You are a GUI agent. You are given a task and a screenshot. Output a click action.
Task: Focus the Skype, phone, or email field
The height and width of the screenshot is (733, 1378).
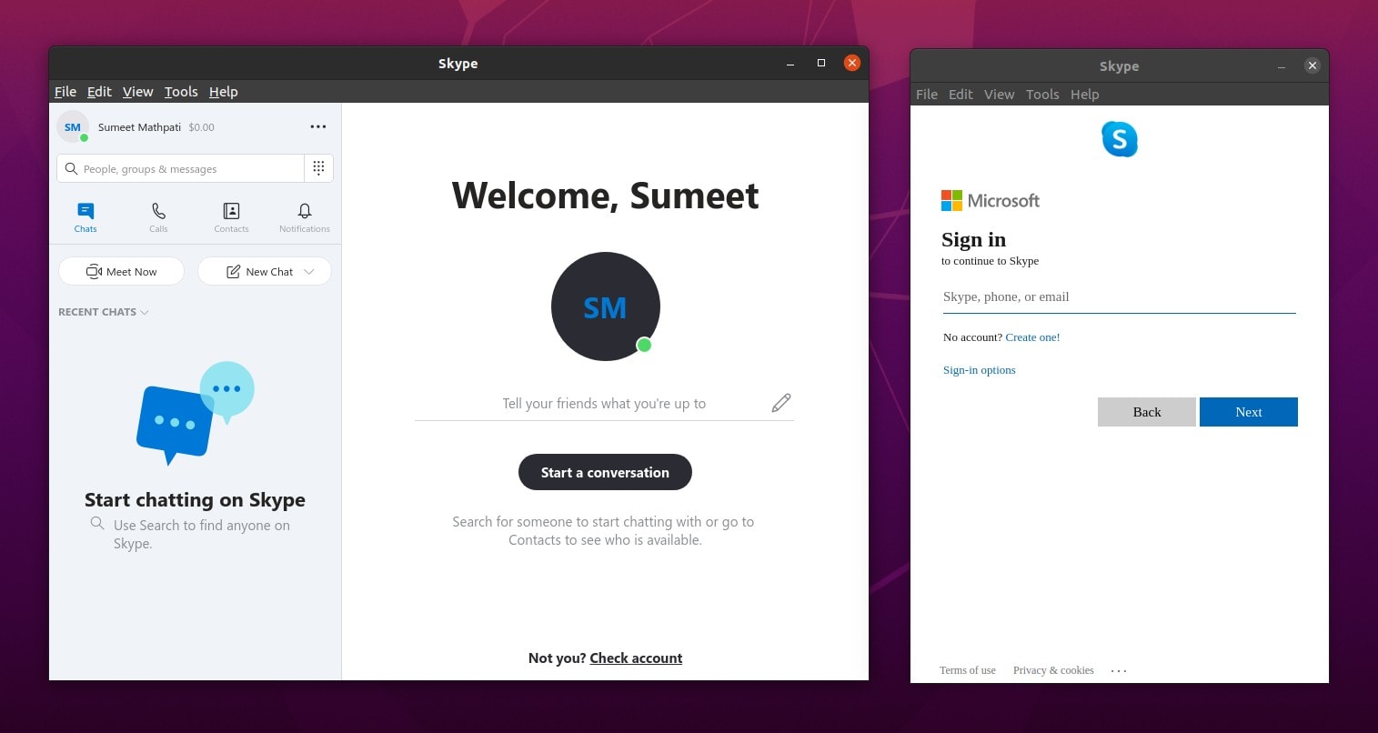pyautogui.click(x=1119, y=297)
